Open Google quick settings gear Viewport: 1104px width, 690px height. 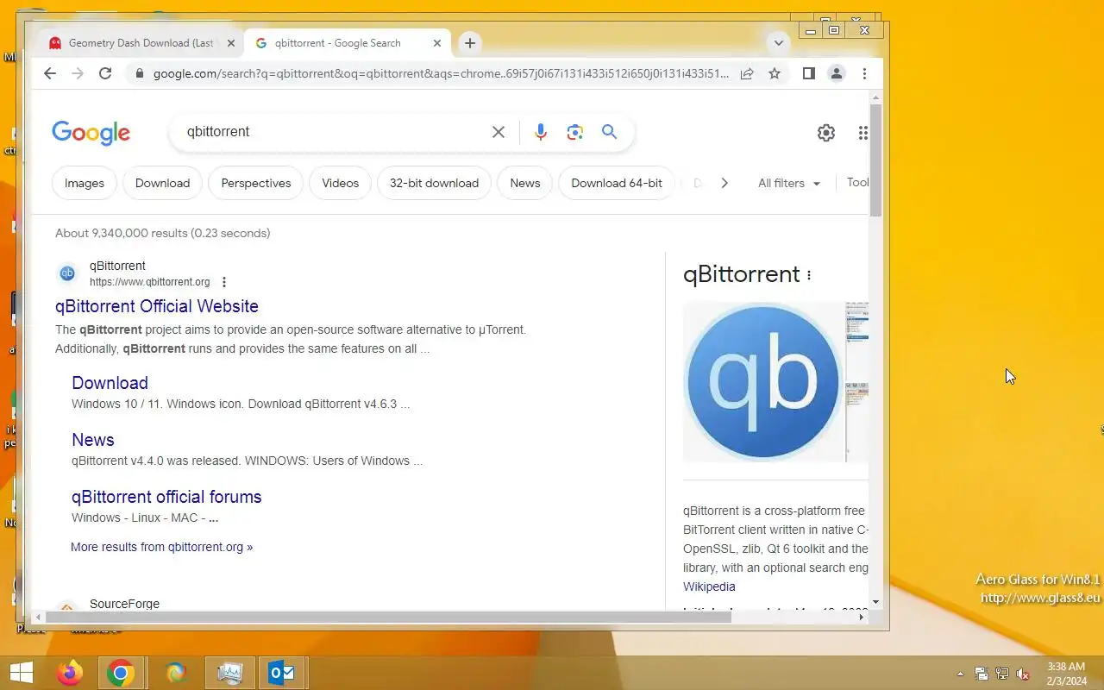826,132
